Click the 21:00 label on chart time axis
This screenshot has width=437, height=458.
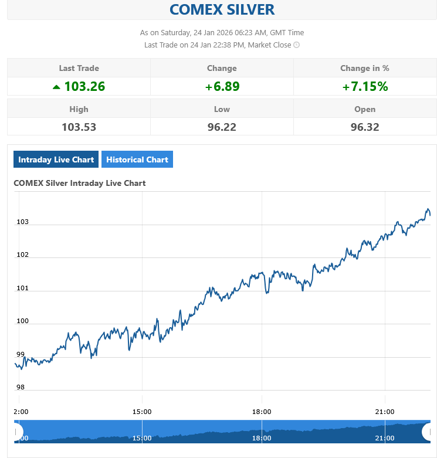coord(385,412)
